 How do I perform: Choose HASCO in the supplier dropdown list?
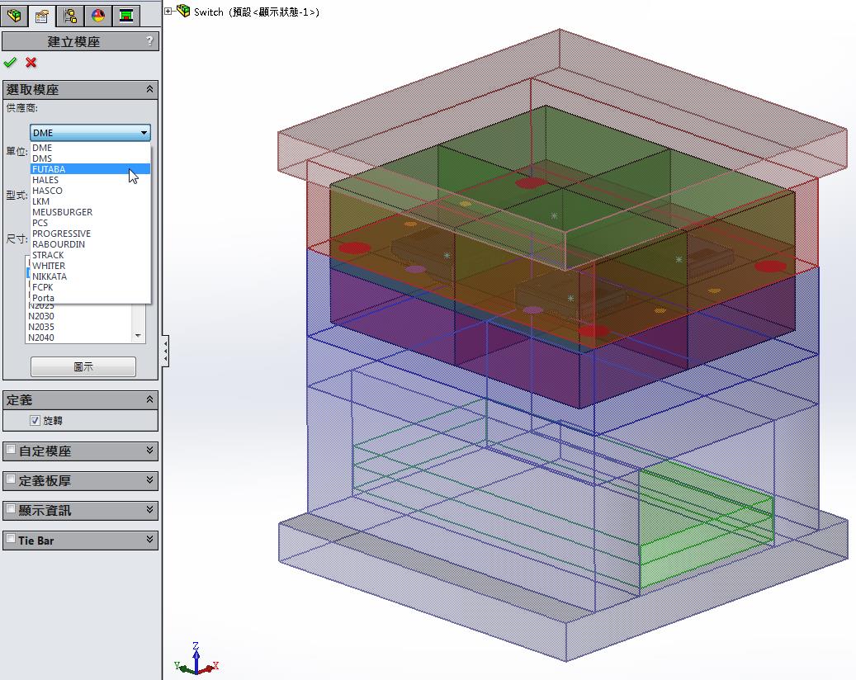pyautogui.click(x=48, y=191)
